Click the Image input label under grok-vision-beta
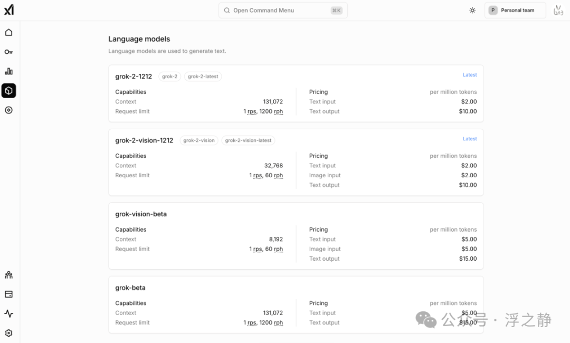The height and width of the screenshot is (343, 570). coord(325,249)
